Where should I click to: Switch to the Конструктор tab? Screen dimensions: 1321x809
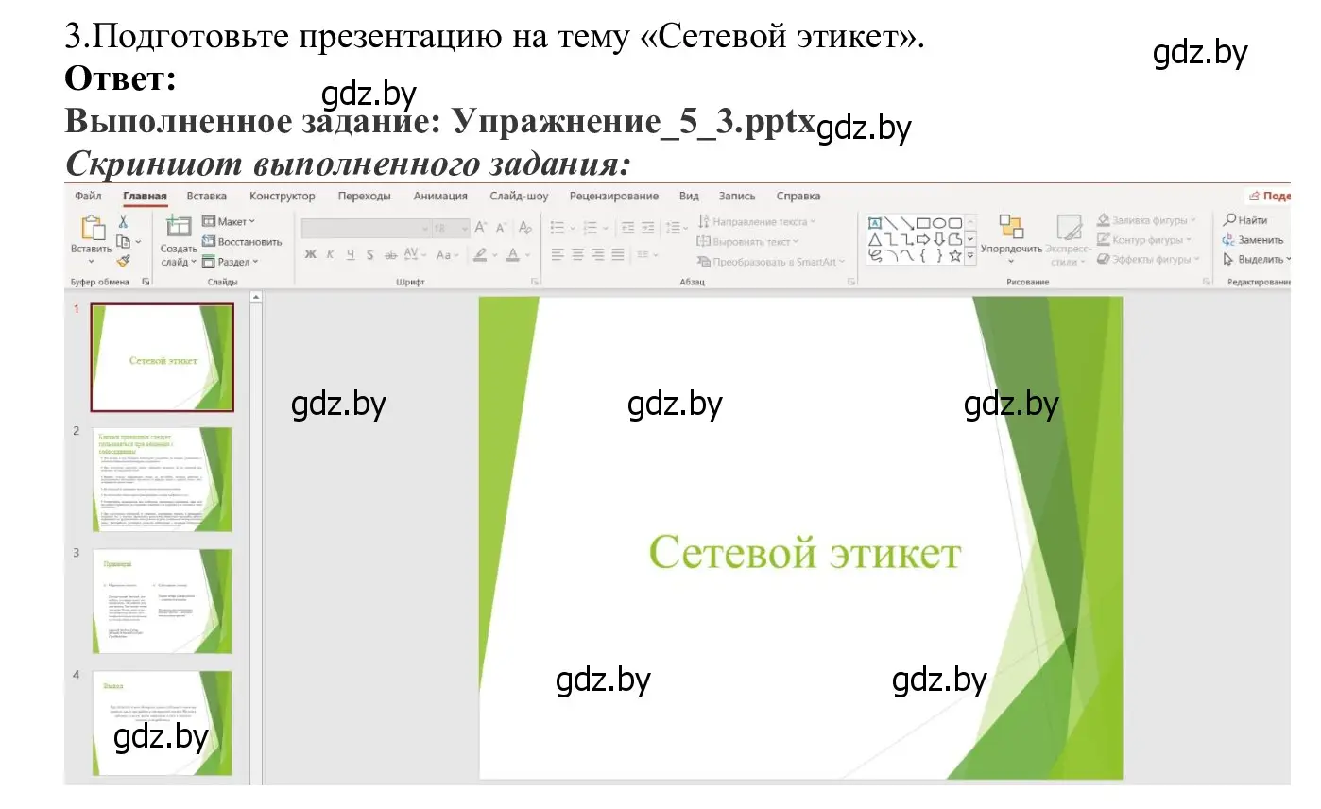click(x=282, y=196)
